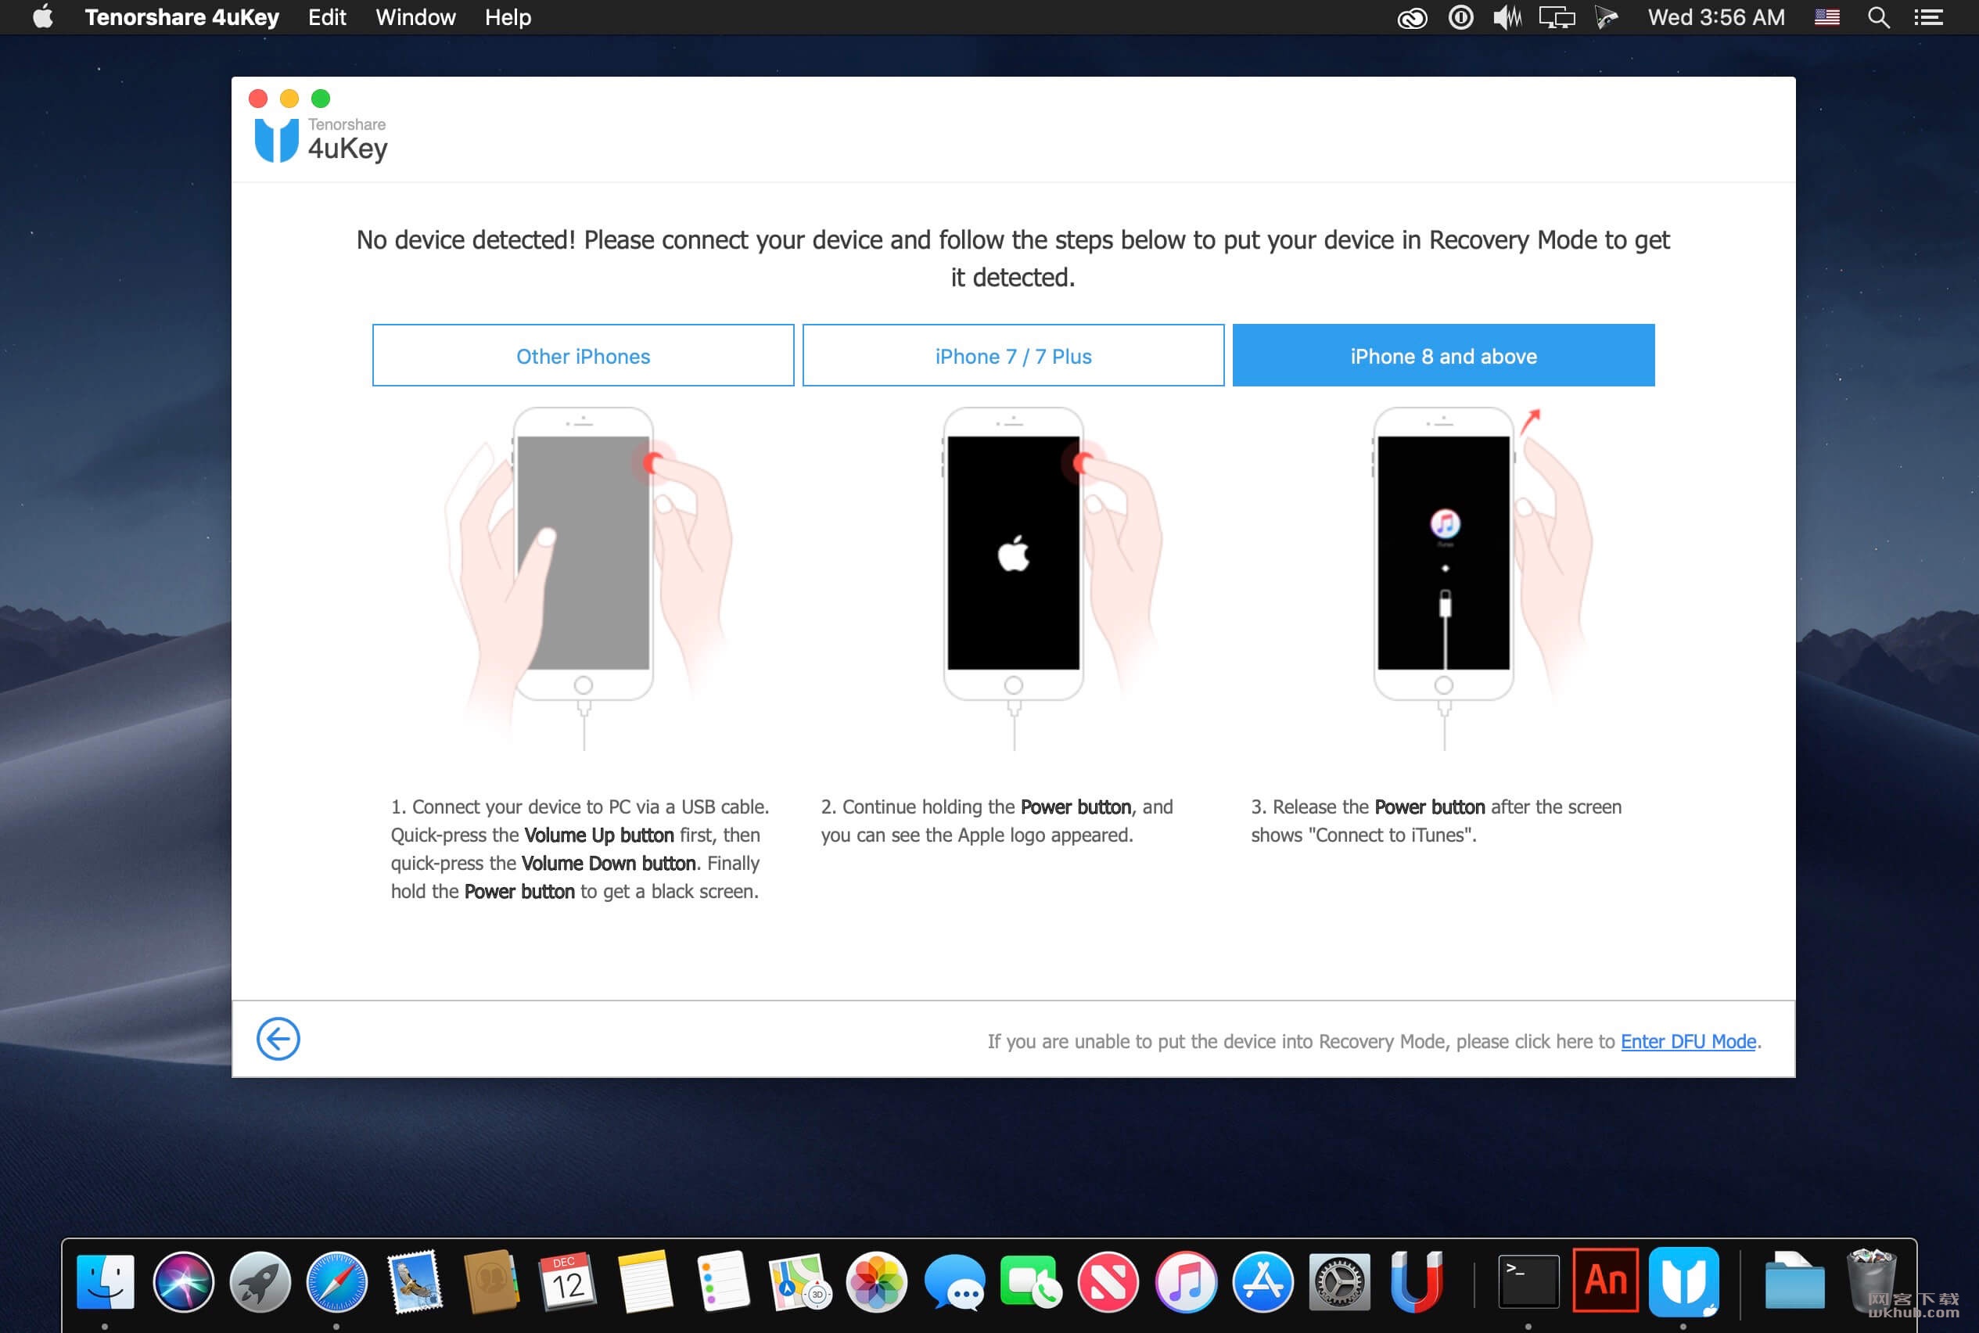Open the Help menu
1979x1333 pixels.
coord(508,17)
